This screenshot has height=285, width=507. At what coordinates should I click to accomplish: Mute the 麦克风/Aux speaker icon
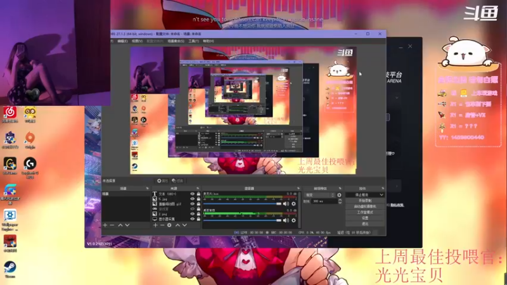coord(286,204)
